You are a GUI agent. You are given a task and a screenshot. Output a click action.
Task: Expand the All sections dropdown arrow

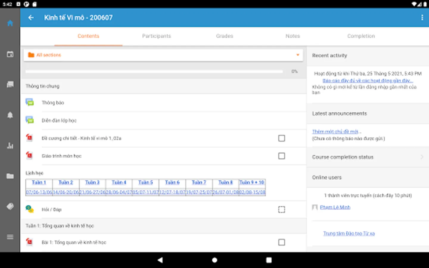[298, 55]
